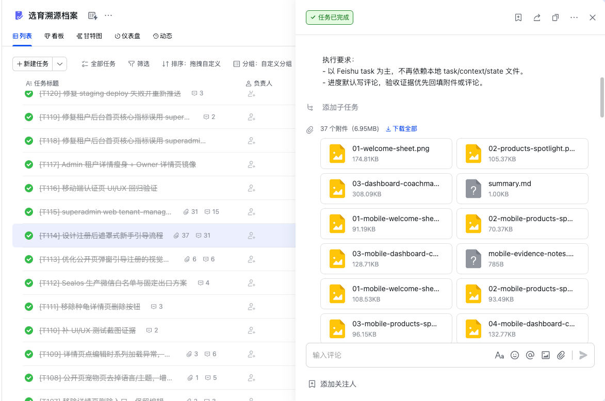The width and height of the screenshot is (605, 401).
Task: Click the follower icon beside 添加关注人
Action: click(x=312, y=384)
